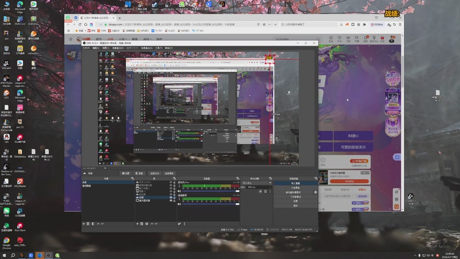Screen dimensions: 460x259
Task: Open source properties gear in sources toolbar
Action: (x=147, y=224)
